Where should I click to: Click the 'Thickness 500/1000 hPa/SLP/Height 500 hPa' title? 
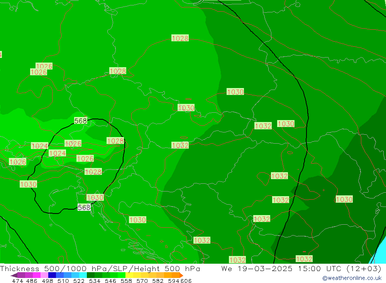pyautogui.click(x=100, y=268)
